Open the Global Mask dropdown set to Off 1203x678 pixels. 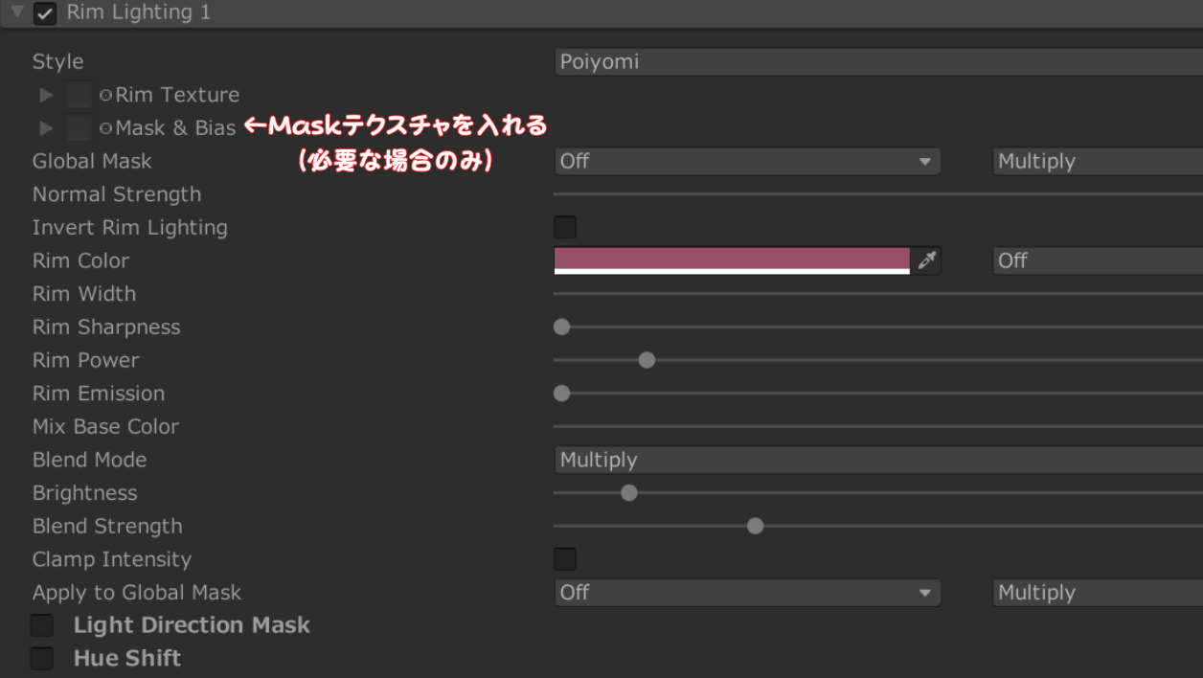tap(747, 161)
